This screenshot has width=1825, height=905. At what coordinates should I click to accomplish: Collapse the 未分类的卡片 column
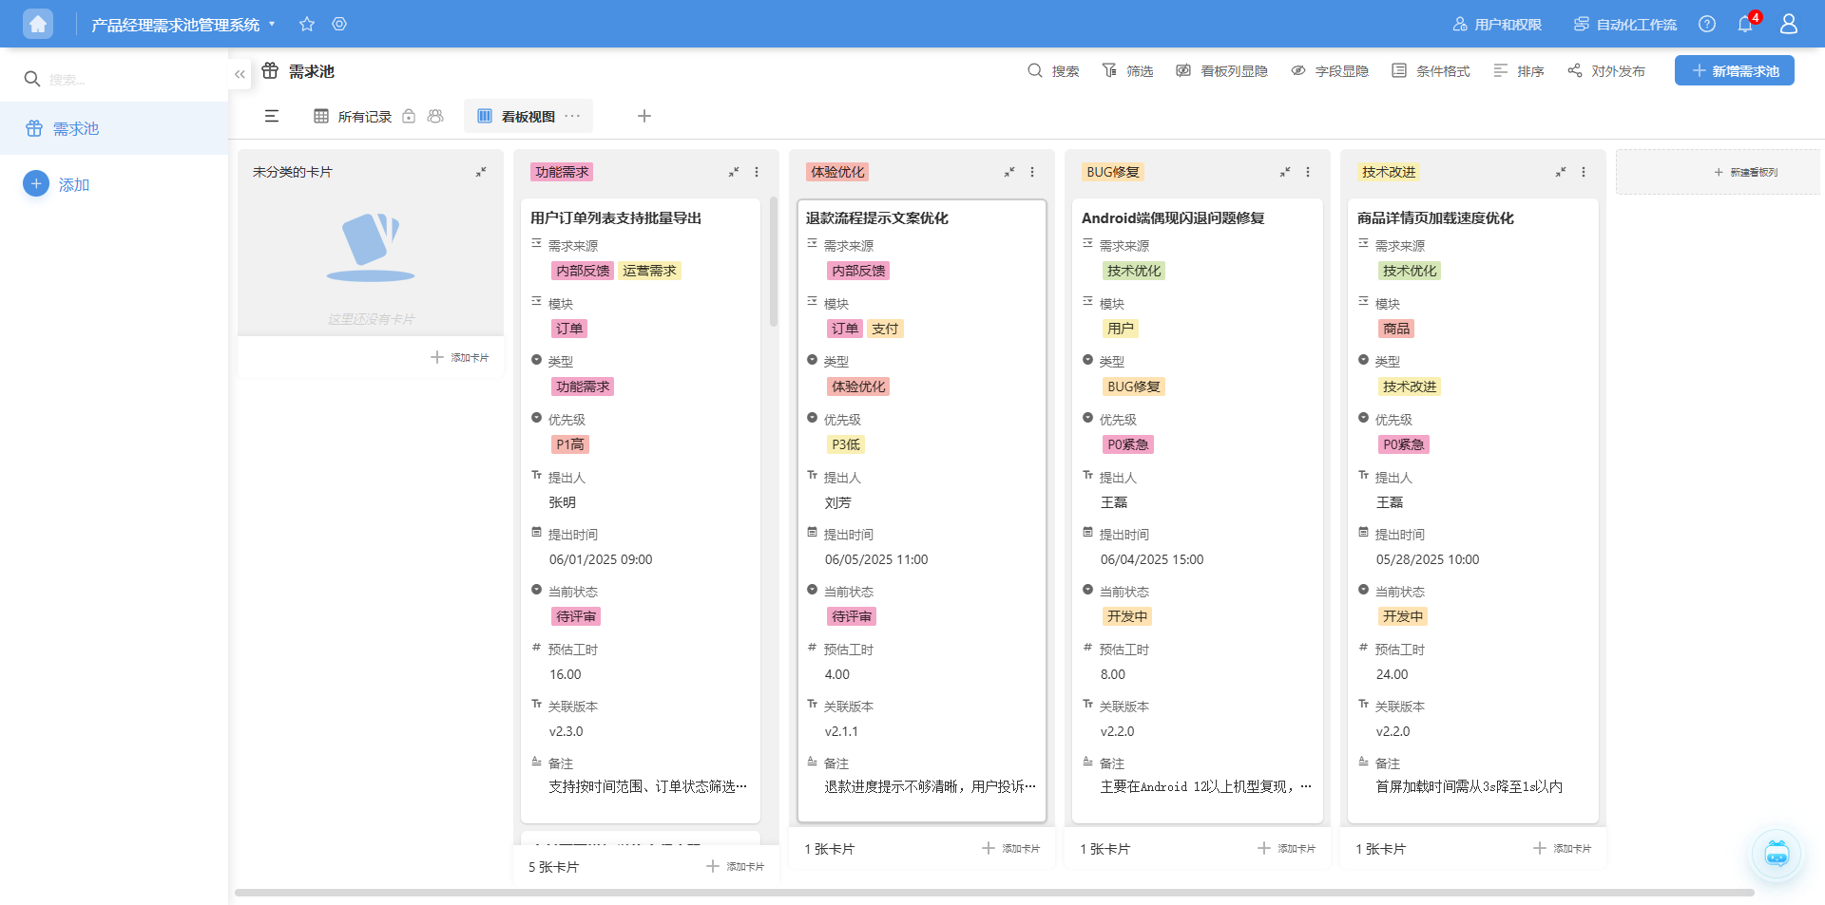point(481,172)
